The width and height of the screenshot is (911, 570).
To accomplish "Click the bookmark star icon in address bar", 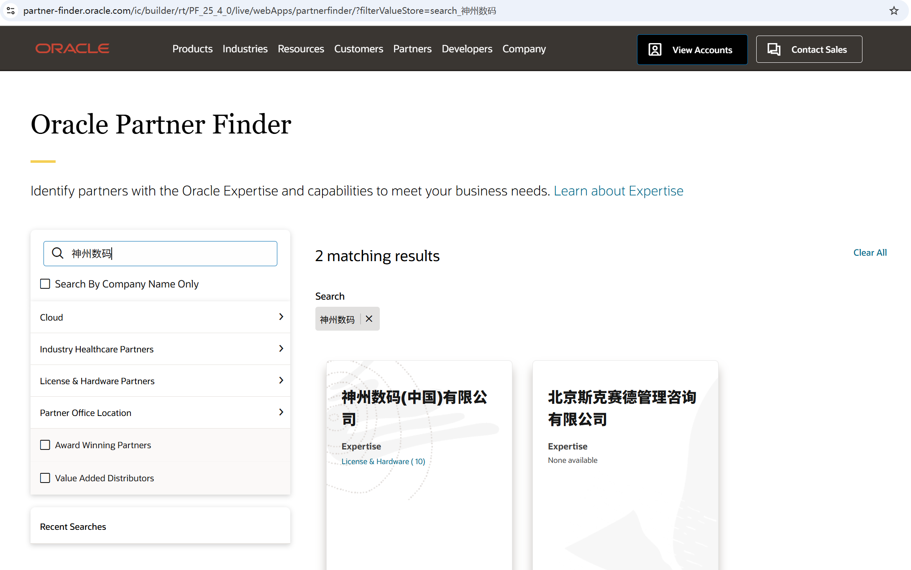I will coord(894,10).
